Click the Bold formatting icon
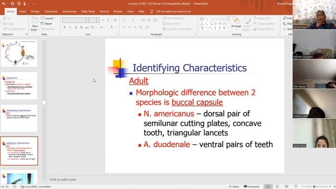The image size is (336, 189). [65, 27]
